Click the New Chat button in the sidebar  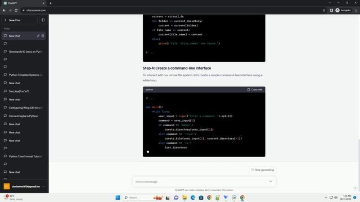pyautogui.click(x=20, y=20)
